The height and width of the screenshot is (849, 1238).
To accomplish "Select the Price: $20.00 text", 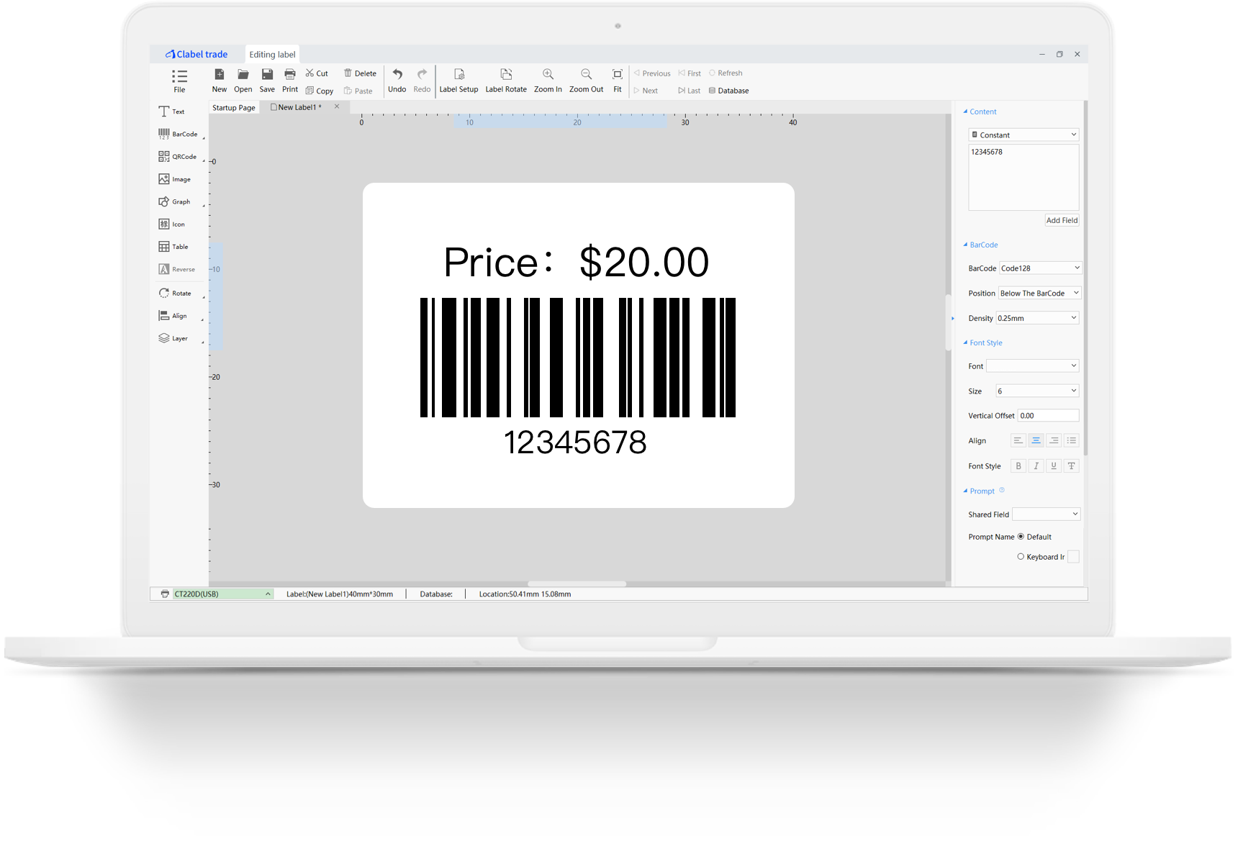I will point(577,262).
